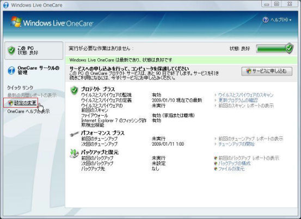
Task: Close the Windows Live OneCare window
Action: point(290,4)
